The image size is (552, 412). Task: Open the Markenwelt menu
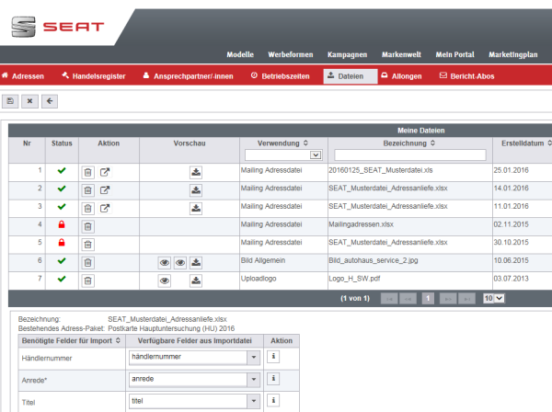click(401, 54)
